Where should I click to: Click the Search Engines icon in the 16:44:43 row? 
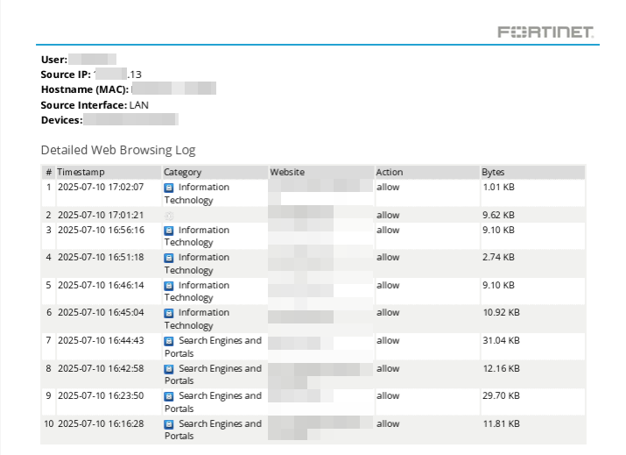pos(169,341)
